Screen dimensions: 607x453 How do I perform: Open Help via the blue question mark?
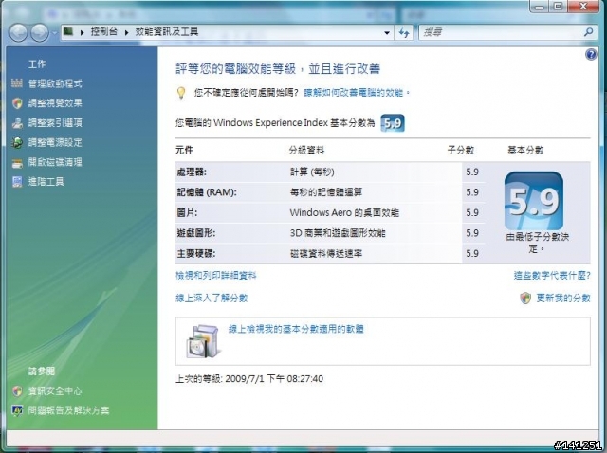coord(591,55)
